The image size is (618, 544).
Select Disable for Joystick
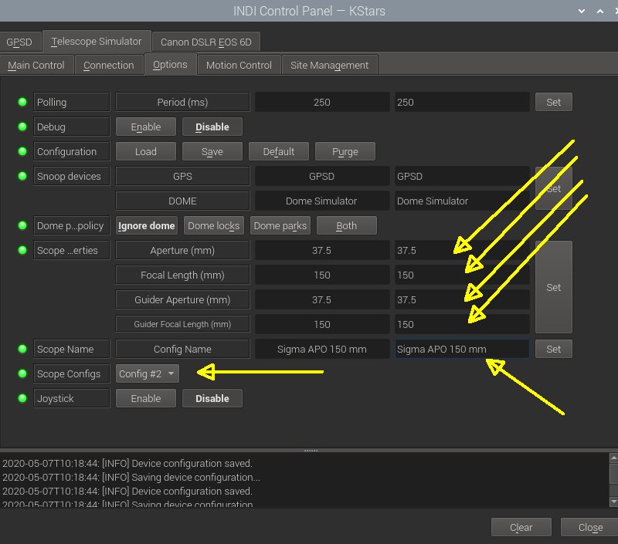pos(212,398)
